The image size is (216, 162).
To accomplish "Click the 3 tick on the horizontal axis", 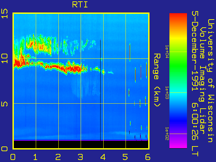I will point(80,157).
